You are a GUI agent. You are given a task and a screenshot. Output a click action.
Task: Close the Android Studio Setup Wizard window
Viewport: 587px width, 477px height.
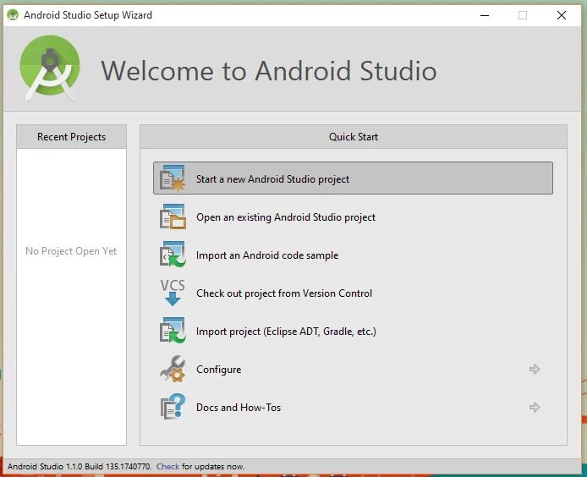coord(561,15)
